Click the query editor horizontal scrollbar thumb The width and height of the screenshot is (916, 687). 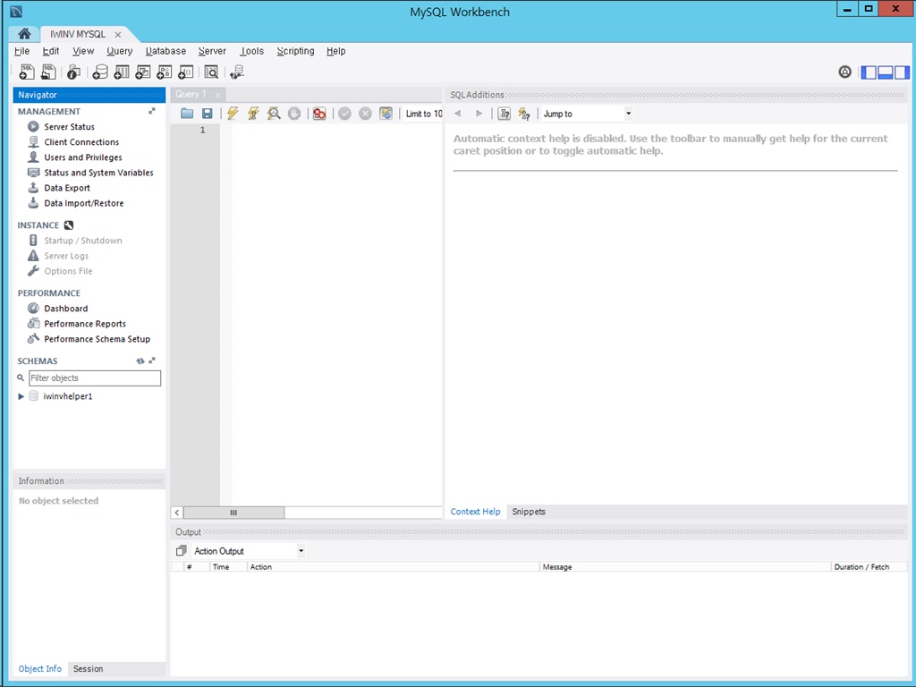click(233, 513)
